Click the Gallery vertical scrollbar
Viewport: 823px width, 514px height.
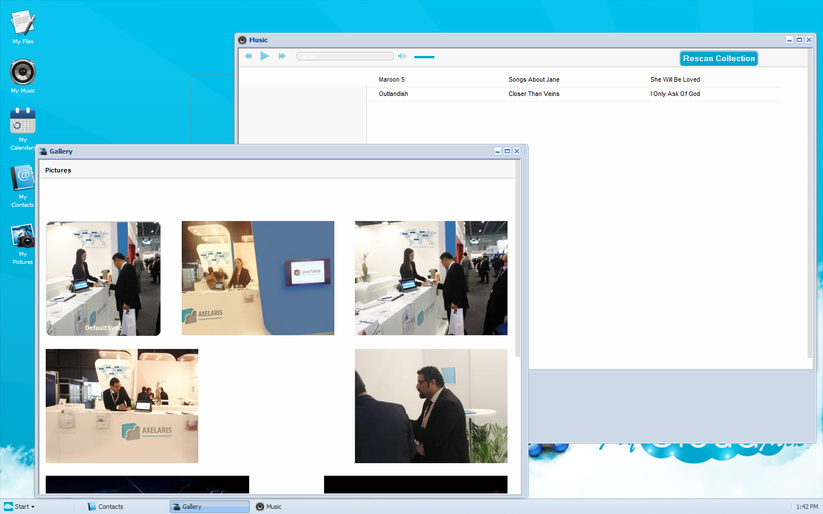pos(518,258)
